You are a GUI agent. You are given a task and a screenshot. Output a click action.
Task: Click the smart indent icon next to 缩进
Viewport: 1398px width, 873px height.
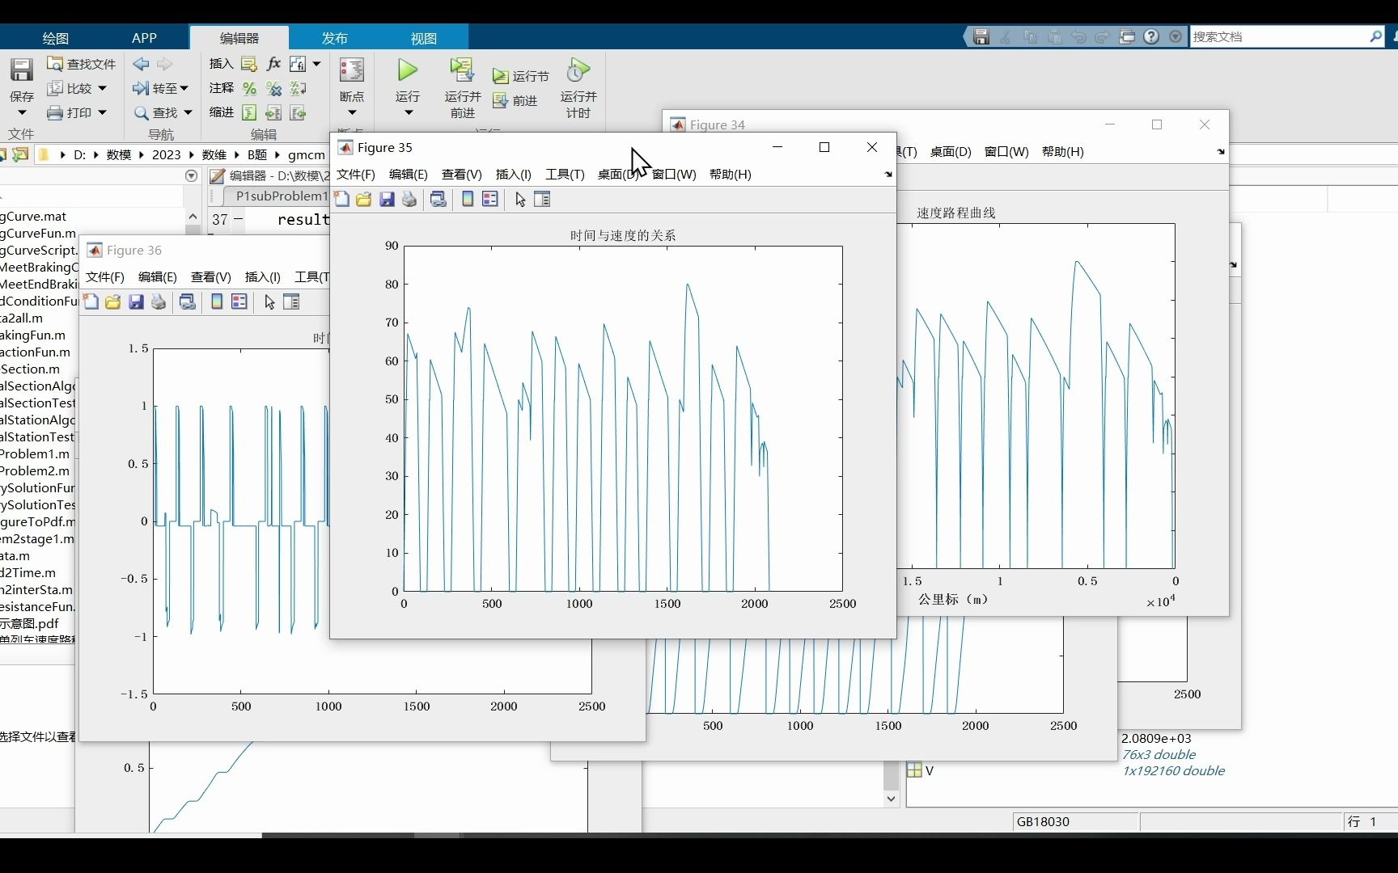point(249,112)
